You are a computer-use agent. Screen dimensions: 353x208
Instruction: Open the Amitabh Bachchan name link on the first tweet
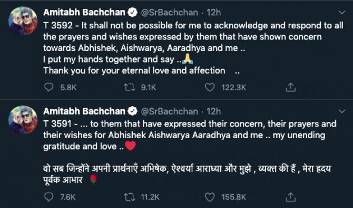point(84,12)
